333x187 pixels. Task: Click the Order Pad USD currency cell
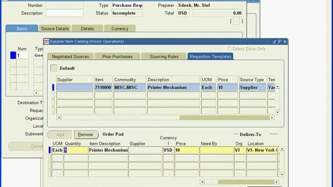coord(168,150)
